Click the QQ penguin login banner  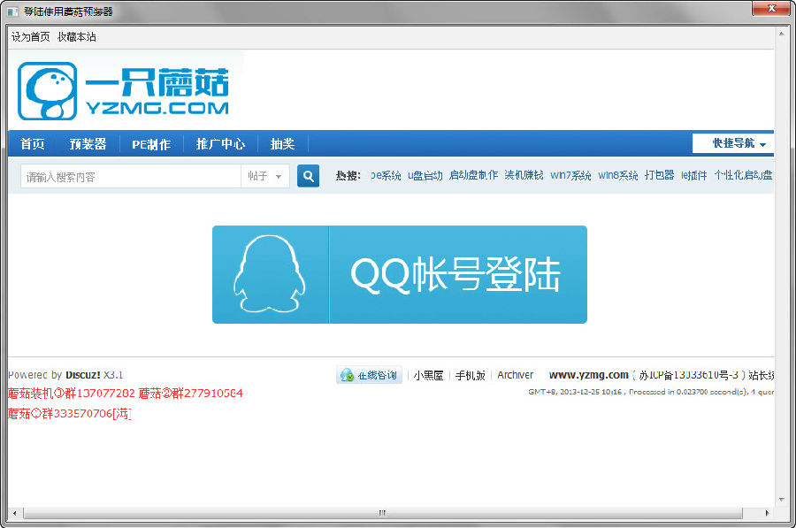pos(399,274)
